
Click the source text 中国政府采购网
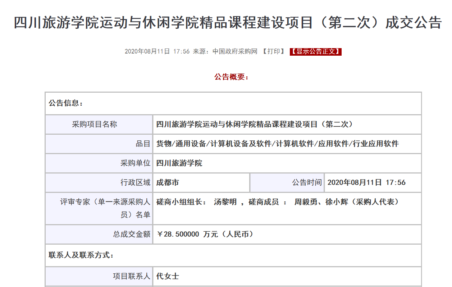point(235,51)
